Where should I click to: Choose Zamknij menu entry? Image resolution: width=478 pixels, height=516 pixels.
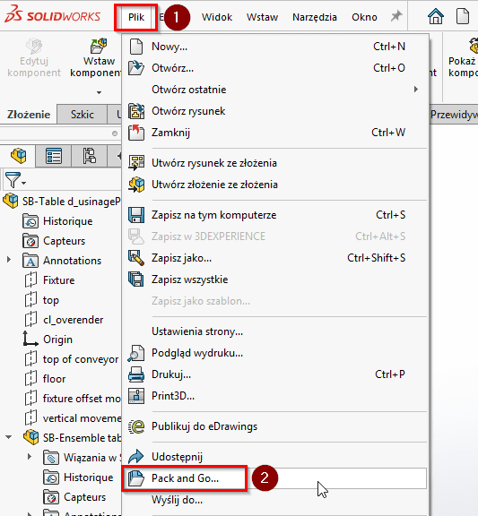tap(275, 133)
